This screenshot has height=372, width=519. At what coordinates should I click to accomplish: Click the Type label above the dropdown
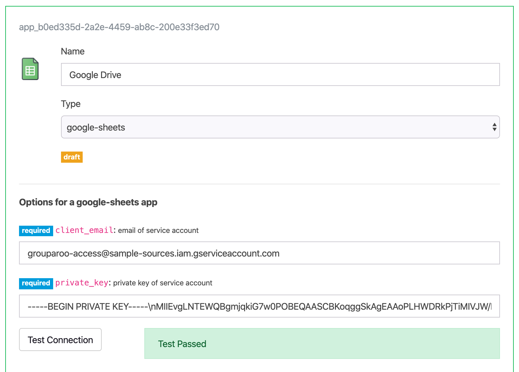(x=71, y=104)
